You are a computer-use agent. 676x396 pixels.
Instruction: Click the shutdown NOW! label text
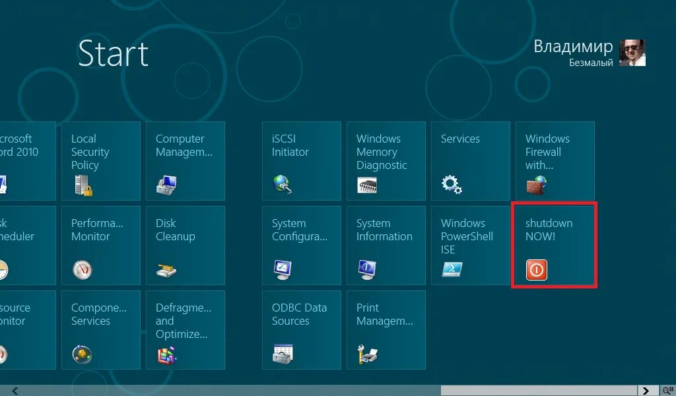pos(549,230)
